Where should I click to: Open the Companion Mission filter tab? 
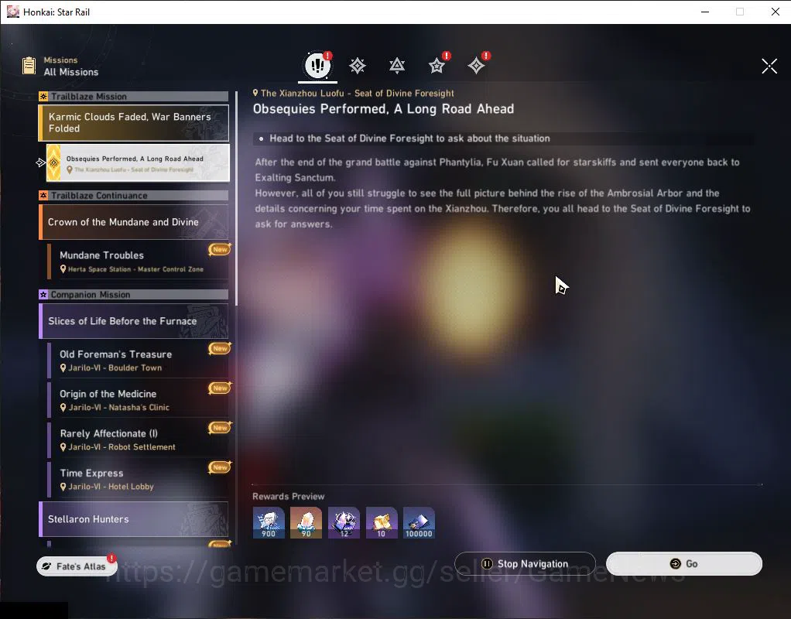tap(437, 66)
